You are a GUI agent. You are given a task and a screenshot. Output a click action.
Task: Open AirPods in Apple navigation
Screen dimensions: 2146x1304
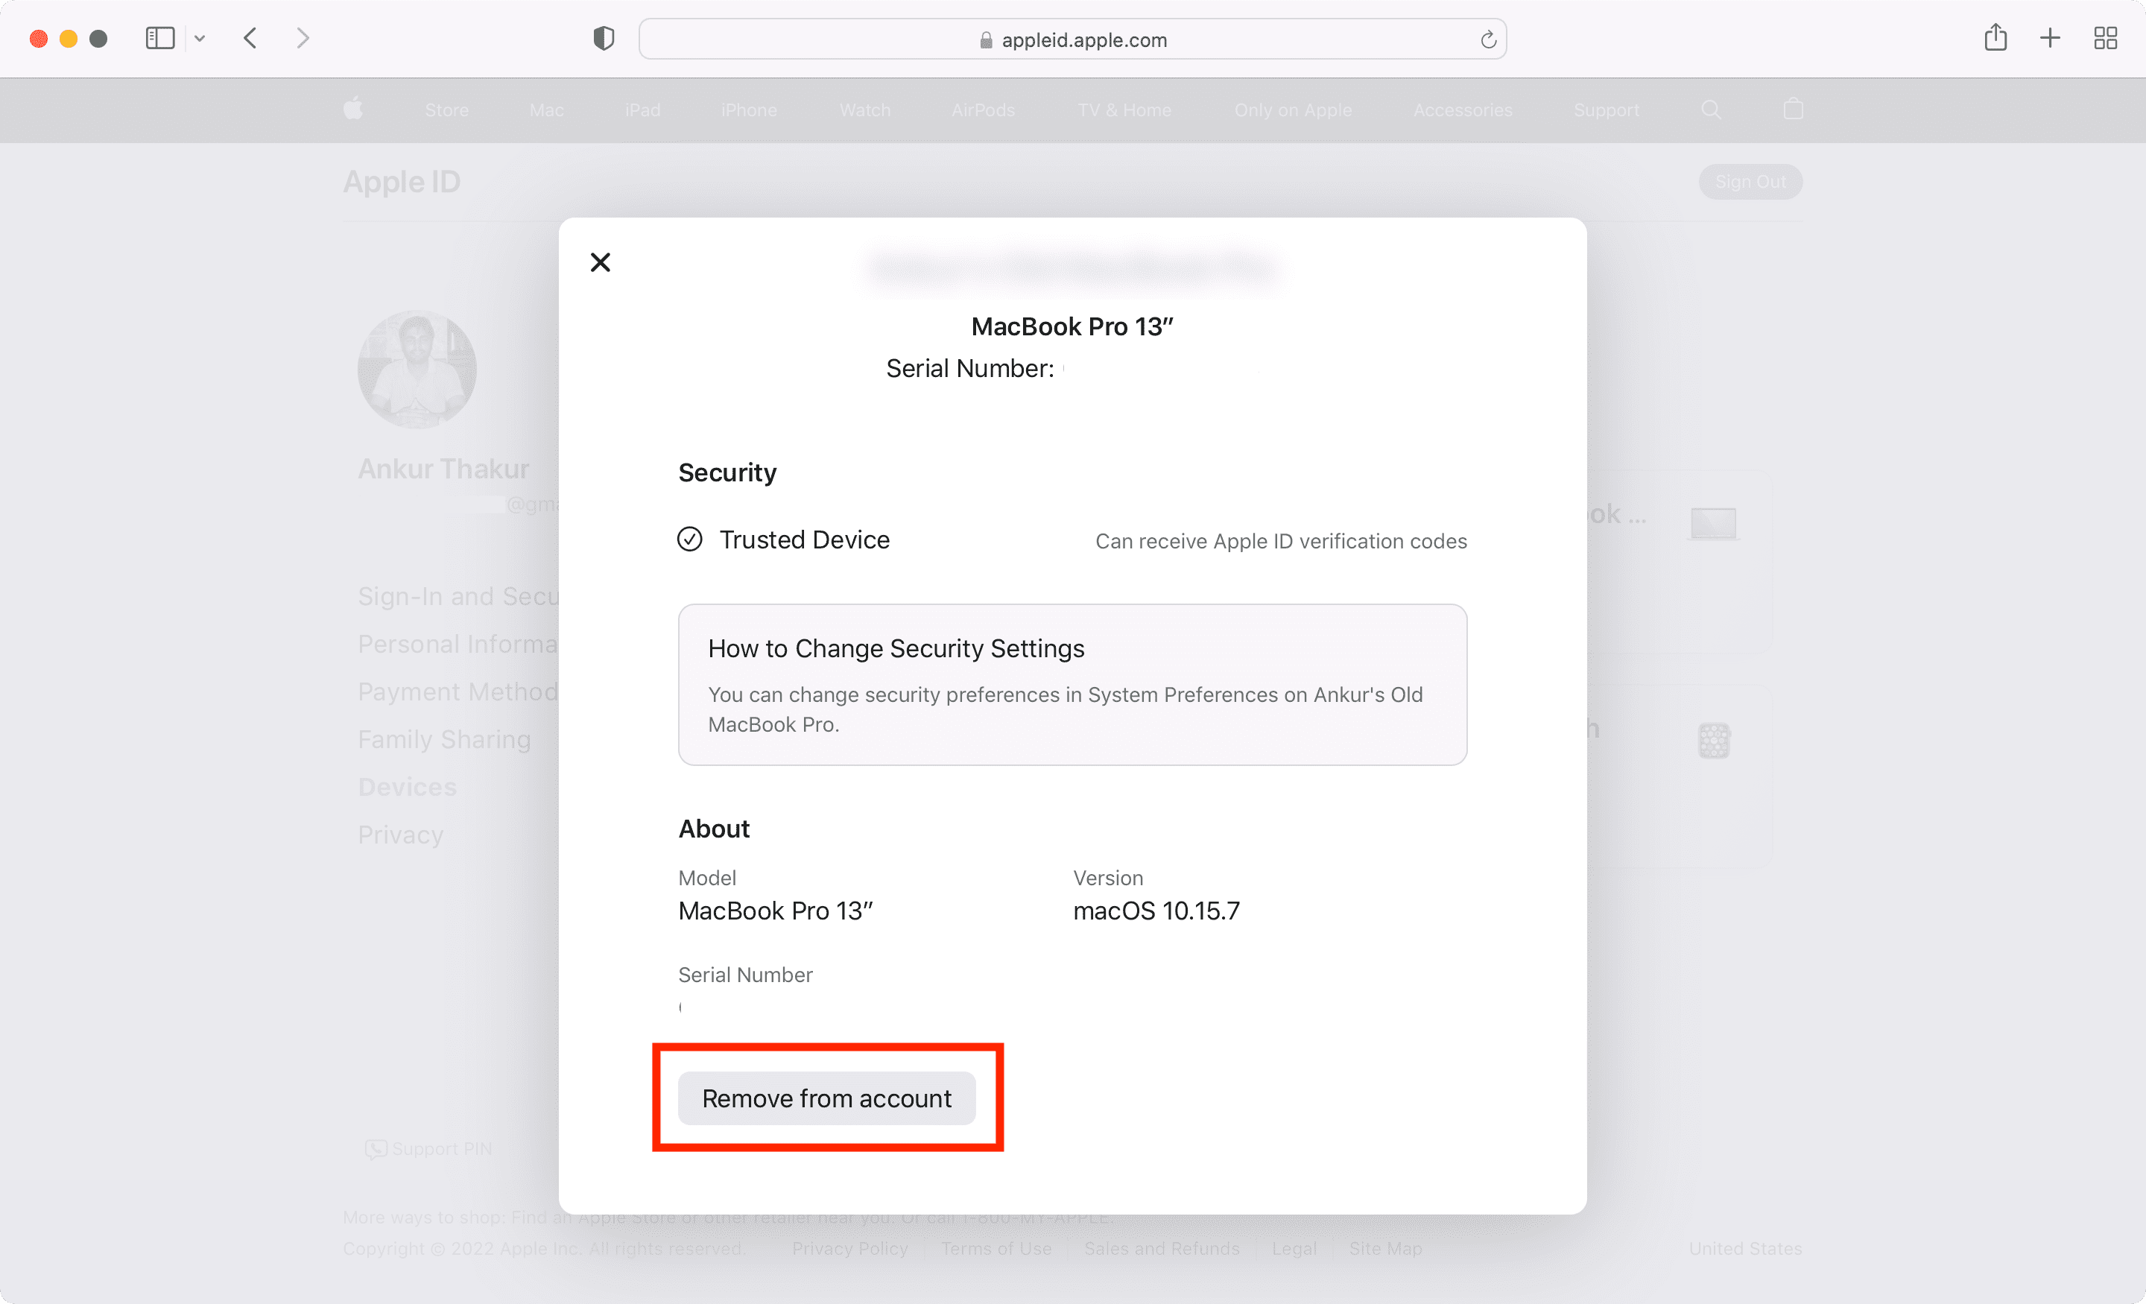click(x=984, y=110)
